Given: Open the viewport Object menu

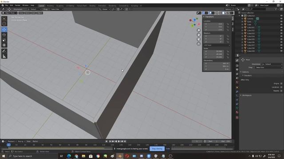Looking at the screenshot, I should [x=39, y=13].
